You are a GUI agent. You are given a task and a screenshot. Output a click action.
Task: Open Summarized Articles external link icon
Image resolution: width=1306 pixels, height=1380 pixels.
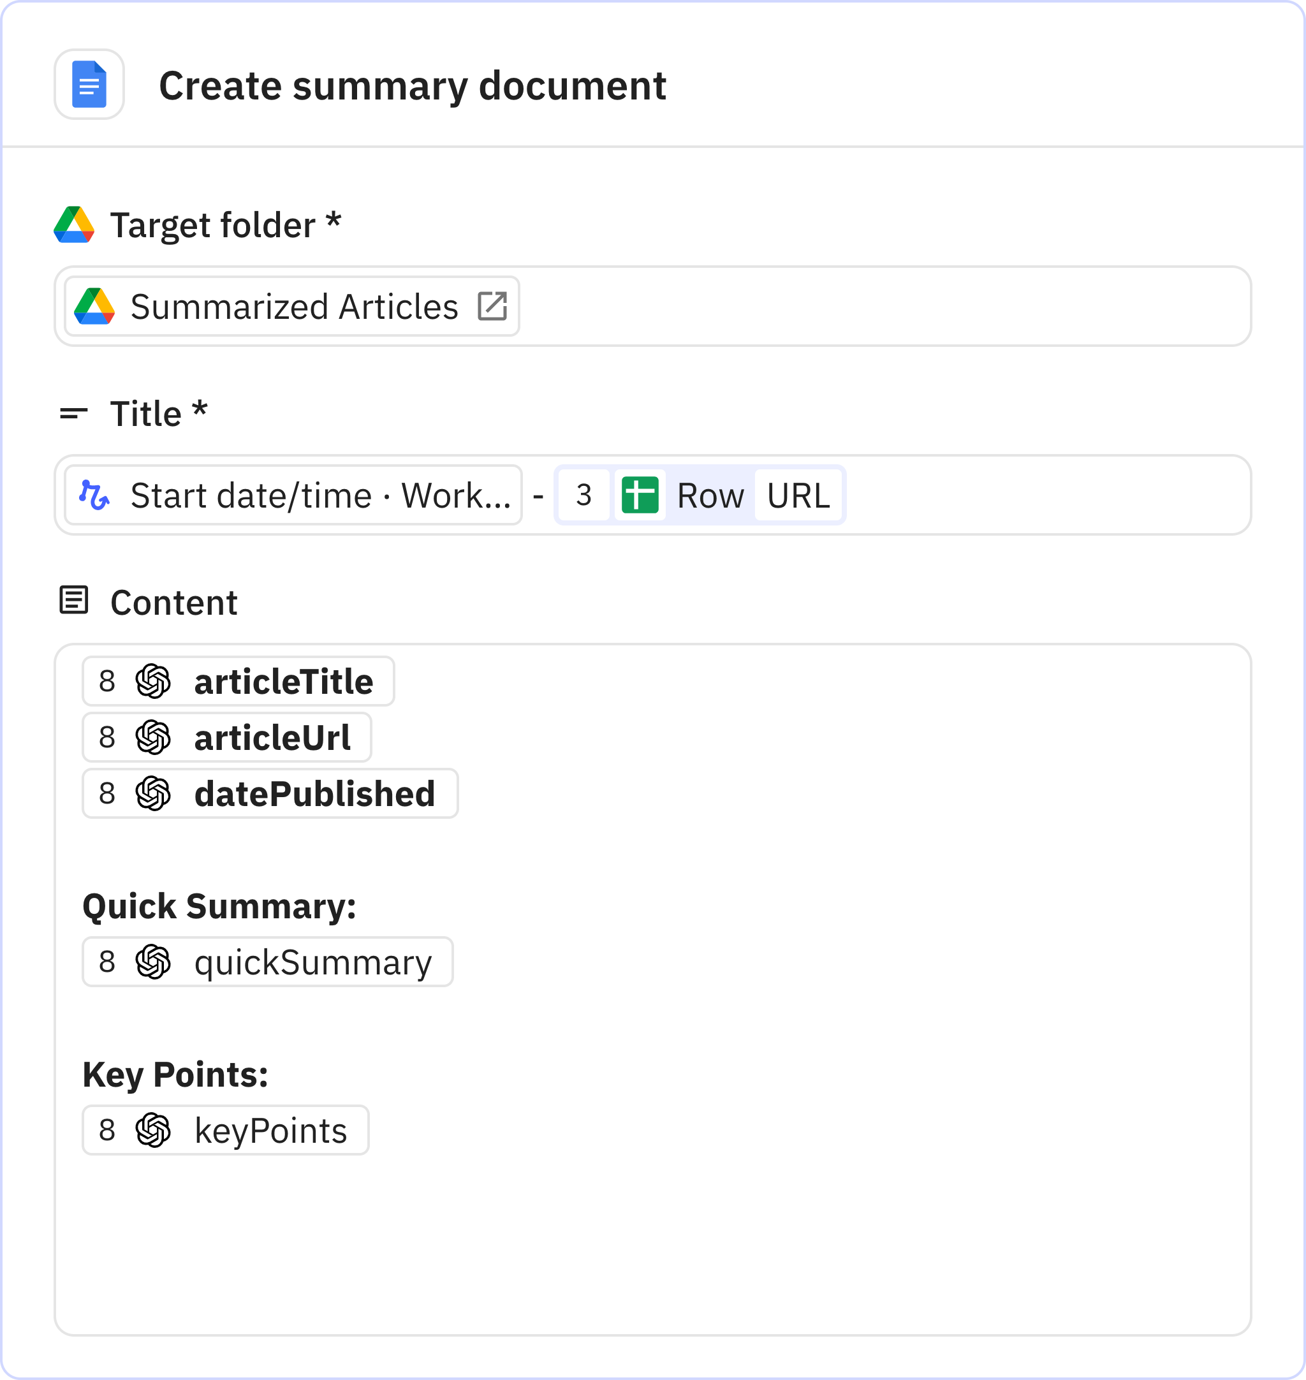coord(492,306)
